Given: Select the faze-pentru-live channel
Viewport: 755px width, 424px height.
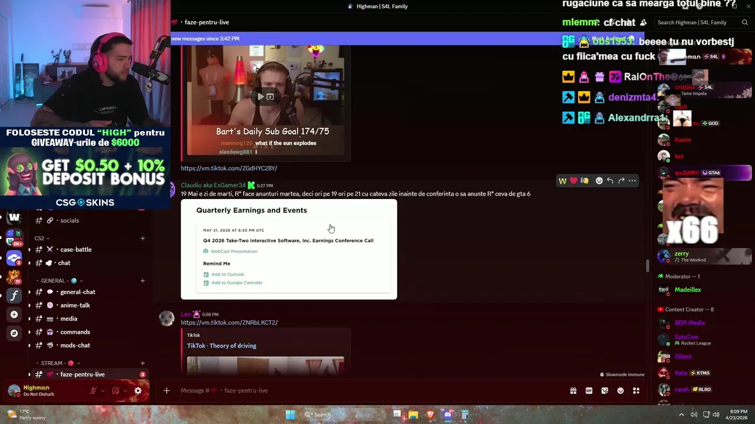Looking at the screenshot, I should pyautogui.click(x=88, y=375).
